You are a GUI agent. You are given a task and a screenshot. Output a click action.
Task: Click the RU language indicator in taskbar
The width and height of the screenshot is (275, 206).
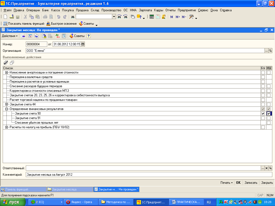click(209, 202)
